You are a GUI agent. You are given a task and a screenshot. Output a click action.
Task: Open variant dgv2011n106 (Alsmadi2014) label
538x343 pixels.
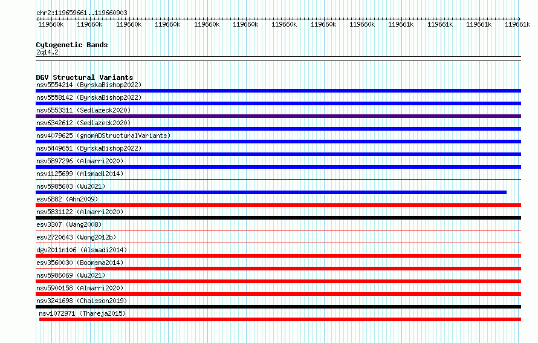coord(82,250)
